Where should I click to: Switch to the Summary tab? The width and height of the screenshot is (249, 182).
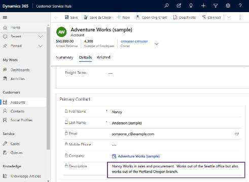tap(64, 58)
